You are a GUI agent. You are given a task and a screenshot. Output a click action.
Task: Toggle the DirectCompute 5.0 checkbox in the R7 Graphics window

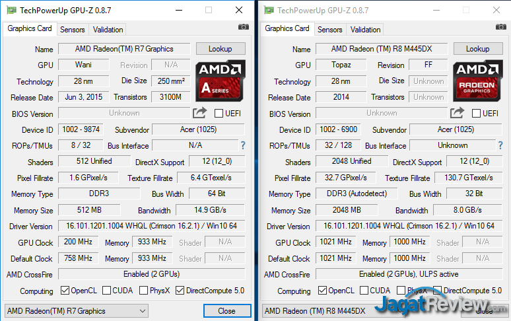click(180, 291)
